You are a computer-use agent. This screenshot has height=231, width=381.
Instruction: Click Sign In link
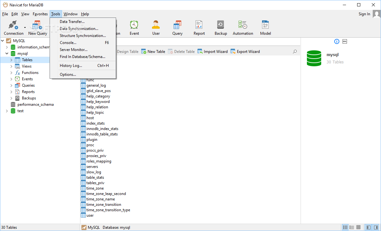tap(364, 14)
